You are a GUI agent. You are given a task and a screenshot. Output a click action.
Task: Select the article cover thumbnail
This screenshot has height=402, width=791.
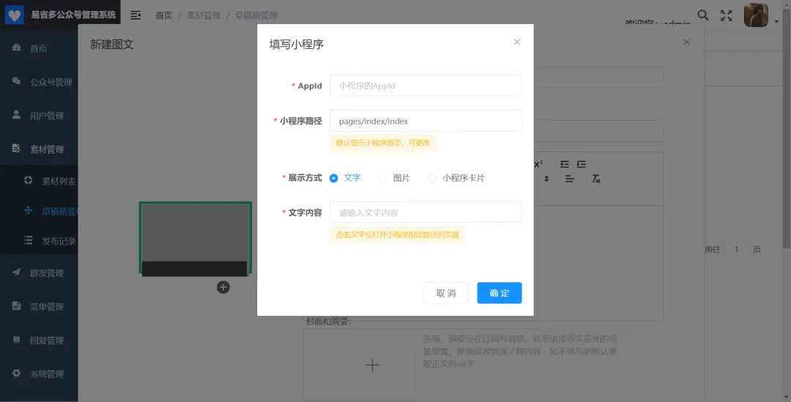tap(196, 238)
